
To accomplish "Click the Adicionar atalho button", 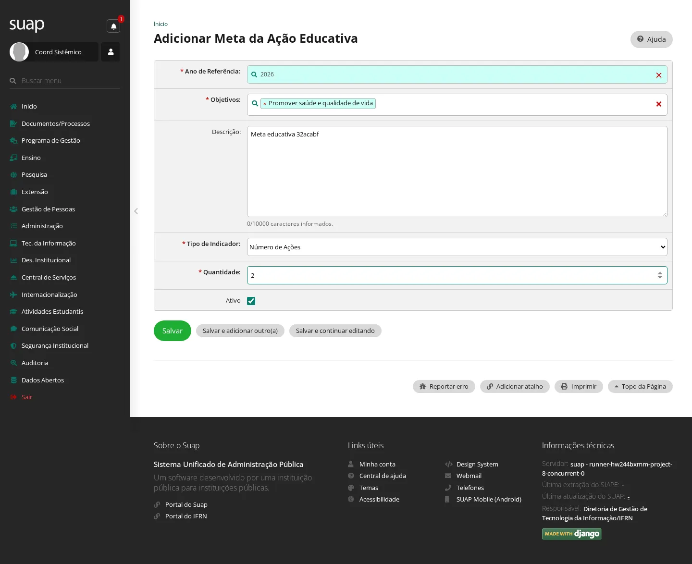I will 515,387.
